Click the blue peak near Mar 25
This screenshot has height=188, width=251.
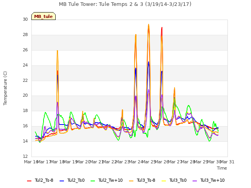coord(149,62)
